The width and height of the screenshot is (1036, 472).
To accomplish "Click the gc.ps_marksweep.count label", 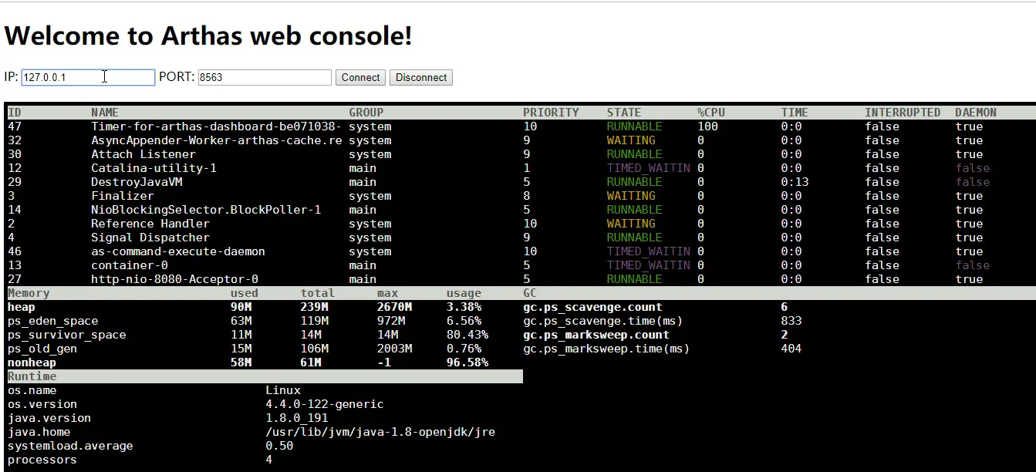I will click(596, 335).
